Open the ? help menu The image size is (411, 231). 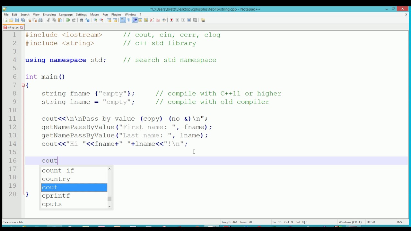(x=140, y=14)
